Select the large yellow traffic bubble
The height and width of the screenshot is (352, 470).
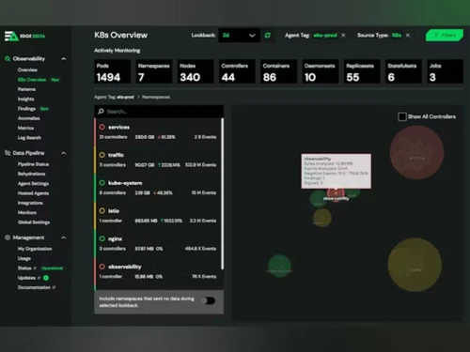click(415, 265)
